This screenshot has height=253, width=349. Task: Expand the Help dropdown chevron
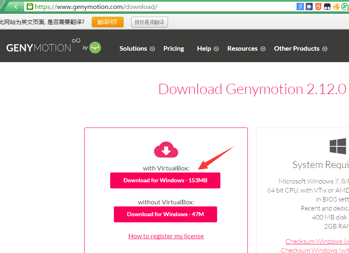click(x=216, y=49)
